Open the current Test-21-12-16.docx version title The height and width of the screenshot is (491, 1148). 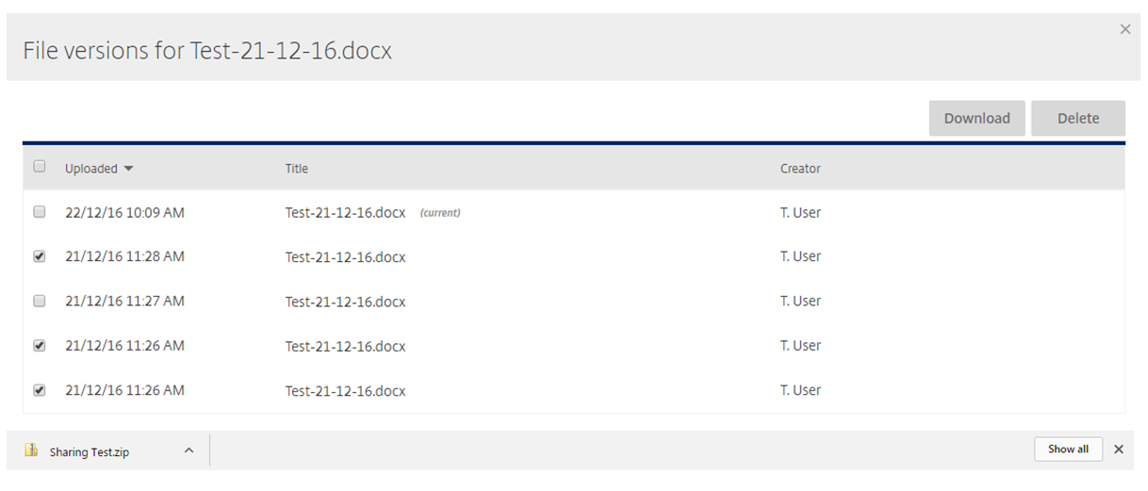tap(345, 213)
